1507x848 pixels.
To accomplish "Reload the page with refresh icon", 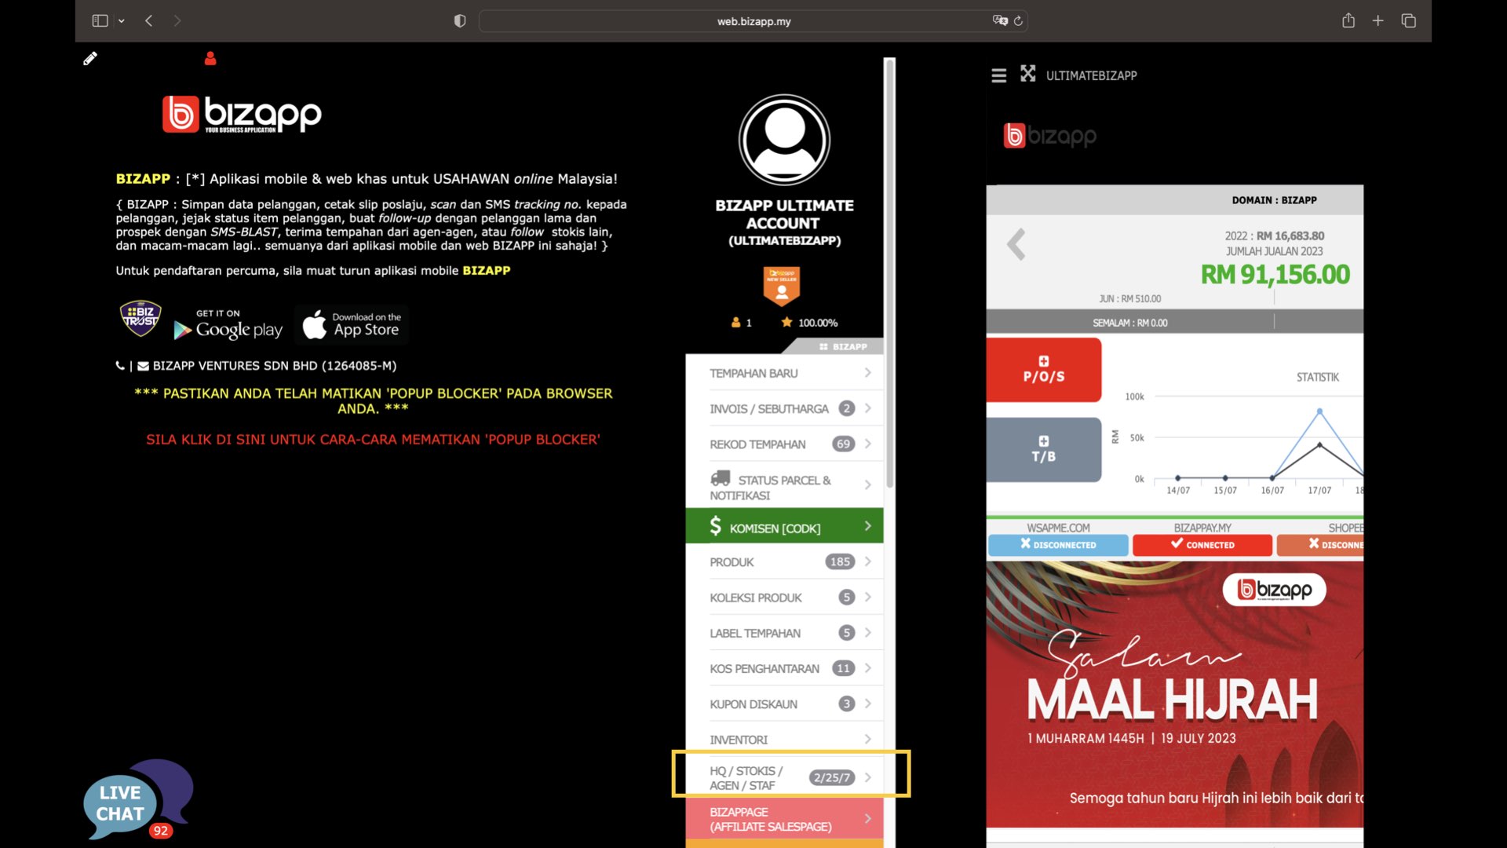I will [1018, 21].
